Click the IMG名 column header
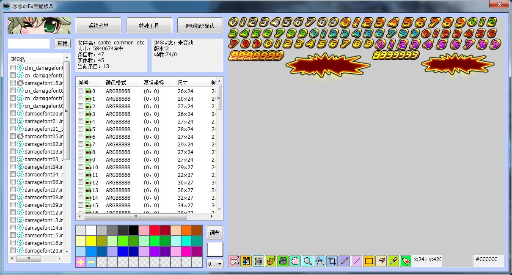Screen dimensions: 512x275 [x=36, y=60]
